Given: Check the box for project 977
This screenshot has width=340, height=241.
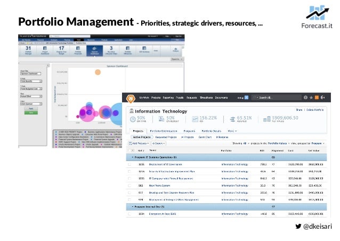Looking at the screenshot, I should pos(129,192).
